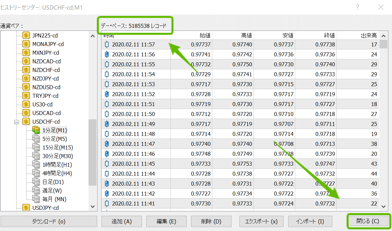The image size is (392, 231).
Task: Select row dated 2020.02.11 11:45
Action: 240,164
